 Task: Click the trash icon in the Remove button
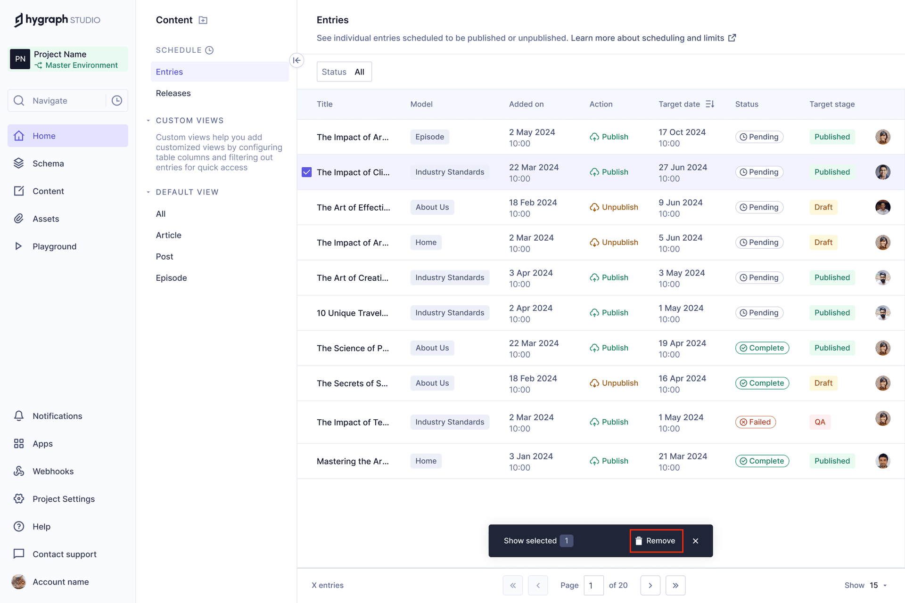click(x=639, y=541)
